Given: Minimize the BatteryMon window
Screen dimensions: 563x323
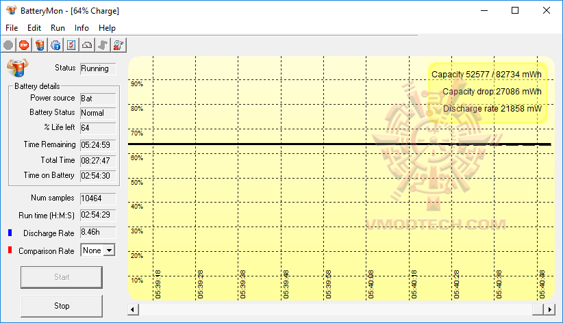Looking at the screenshot, I should [484, 10].
